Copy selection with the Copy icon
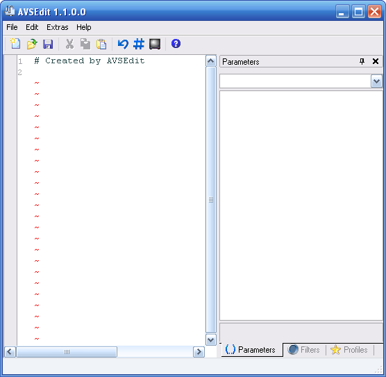This screenshot has height=377, width=386. (85, 44)
